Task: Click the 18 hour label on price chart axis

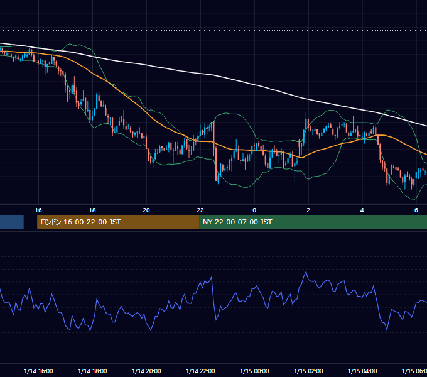Action: (92, 210)
